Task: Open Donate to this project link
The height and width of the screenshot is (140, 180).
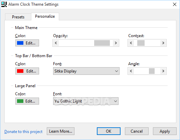Action: pos(23,132)
